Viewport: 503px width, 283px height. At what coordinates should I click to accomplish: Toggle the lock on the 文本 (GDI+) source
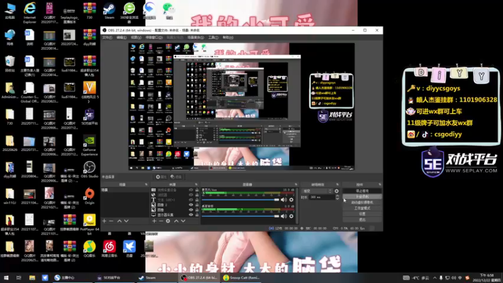(x=197, y=200)
